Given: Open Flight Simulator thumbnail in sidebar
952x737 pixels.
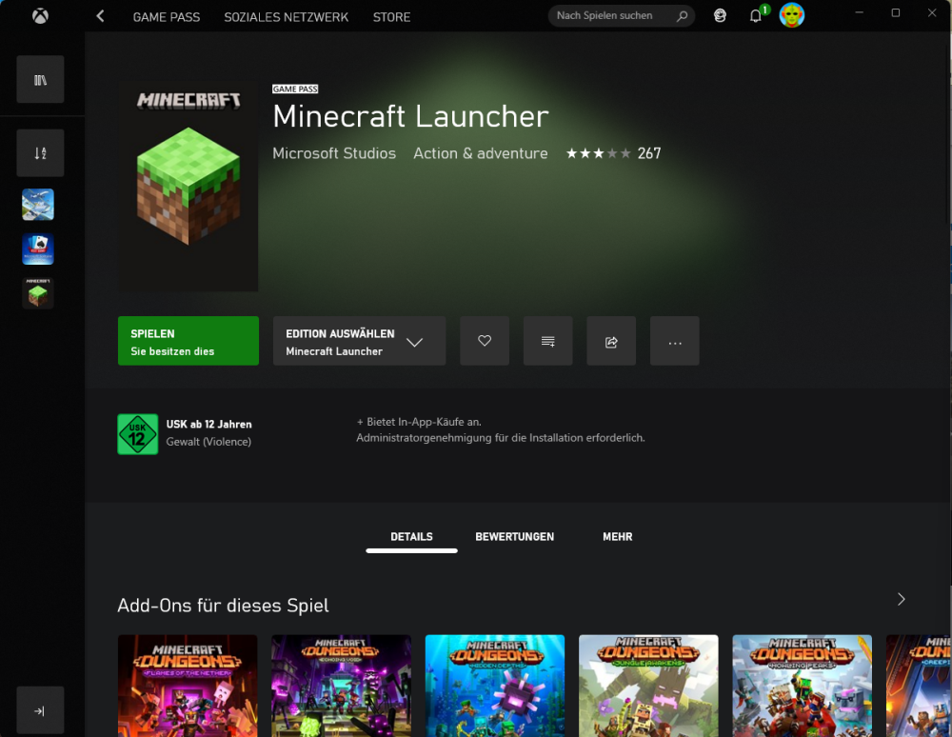Looking at the screenshot, I should click(x=38, y=205).
